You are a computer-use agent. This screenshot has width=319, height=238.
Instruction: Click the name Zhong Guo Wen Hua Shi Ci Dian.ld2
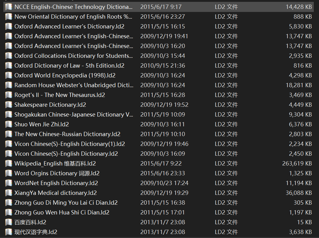pyautogui.click(x=62, y=212)
